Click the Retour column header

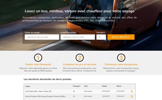(119, 86)
